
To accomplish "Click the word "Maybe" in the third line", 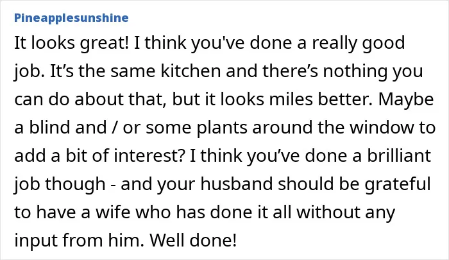I will coord(406,100).
